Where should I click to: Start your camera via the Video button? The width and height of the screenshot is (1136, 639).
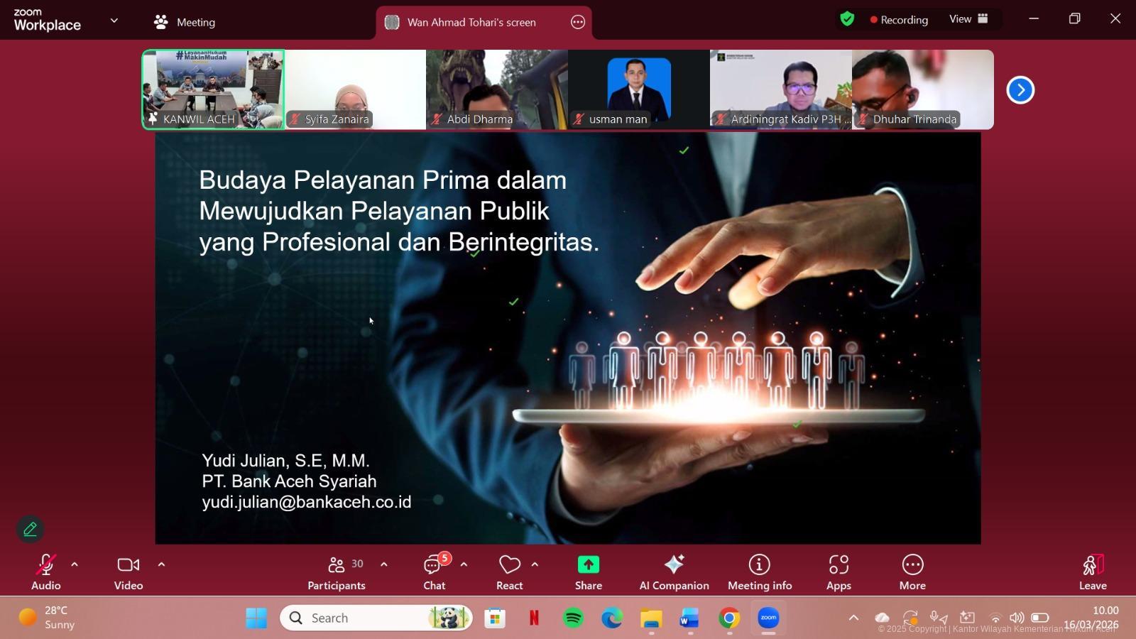click(128, 571)
